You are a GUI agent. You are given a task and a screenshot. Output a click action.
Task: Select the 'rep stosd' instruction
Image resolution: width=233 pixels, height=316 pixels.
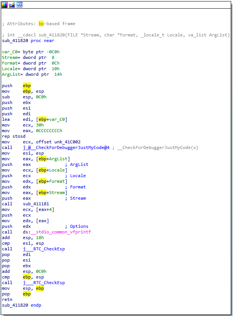(x=14, y=137)
